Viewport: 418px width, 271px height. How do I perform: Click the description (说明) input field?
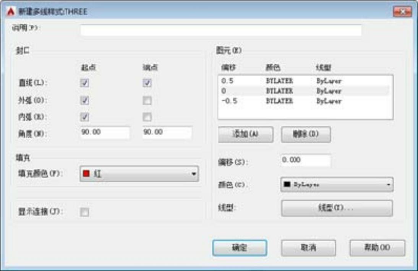tap(221, 30)
